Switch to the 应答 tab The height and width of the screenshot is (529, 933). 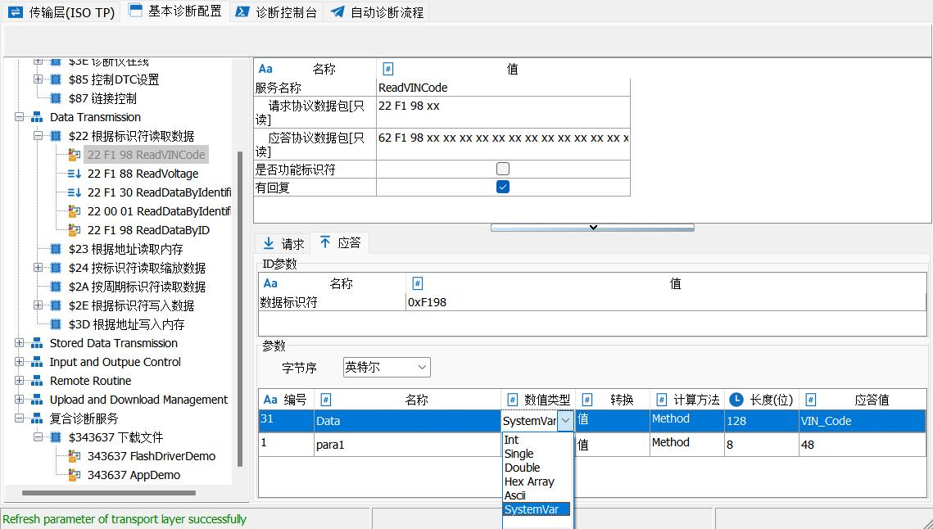[x=341, y=242]
